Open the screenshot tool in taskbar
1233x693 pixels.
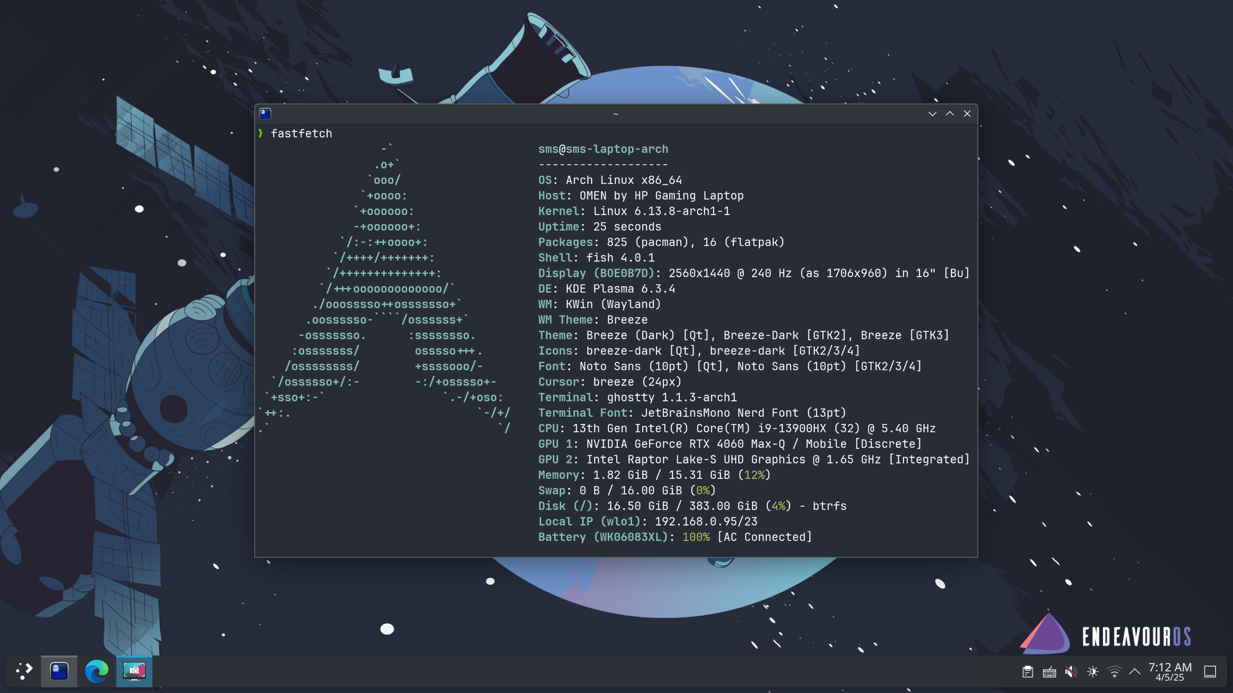click(134, 671)
